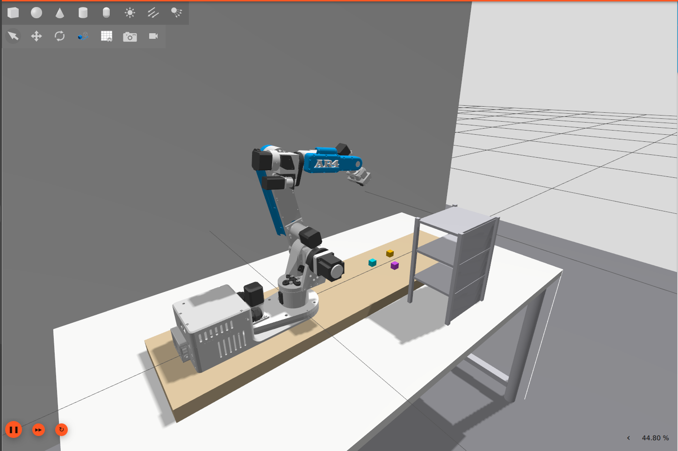Insert a cylinder shape

(83, 13)
